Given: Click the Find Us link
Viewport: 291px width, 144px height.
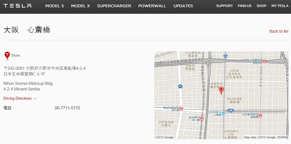Looking at the screenshot, I should pos(245,6).
